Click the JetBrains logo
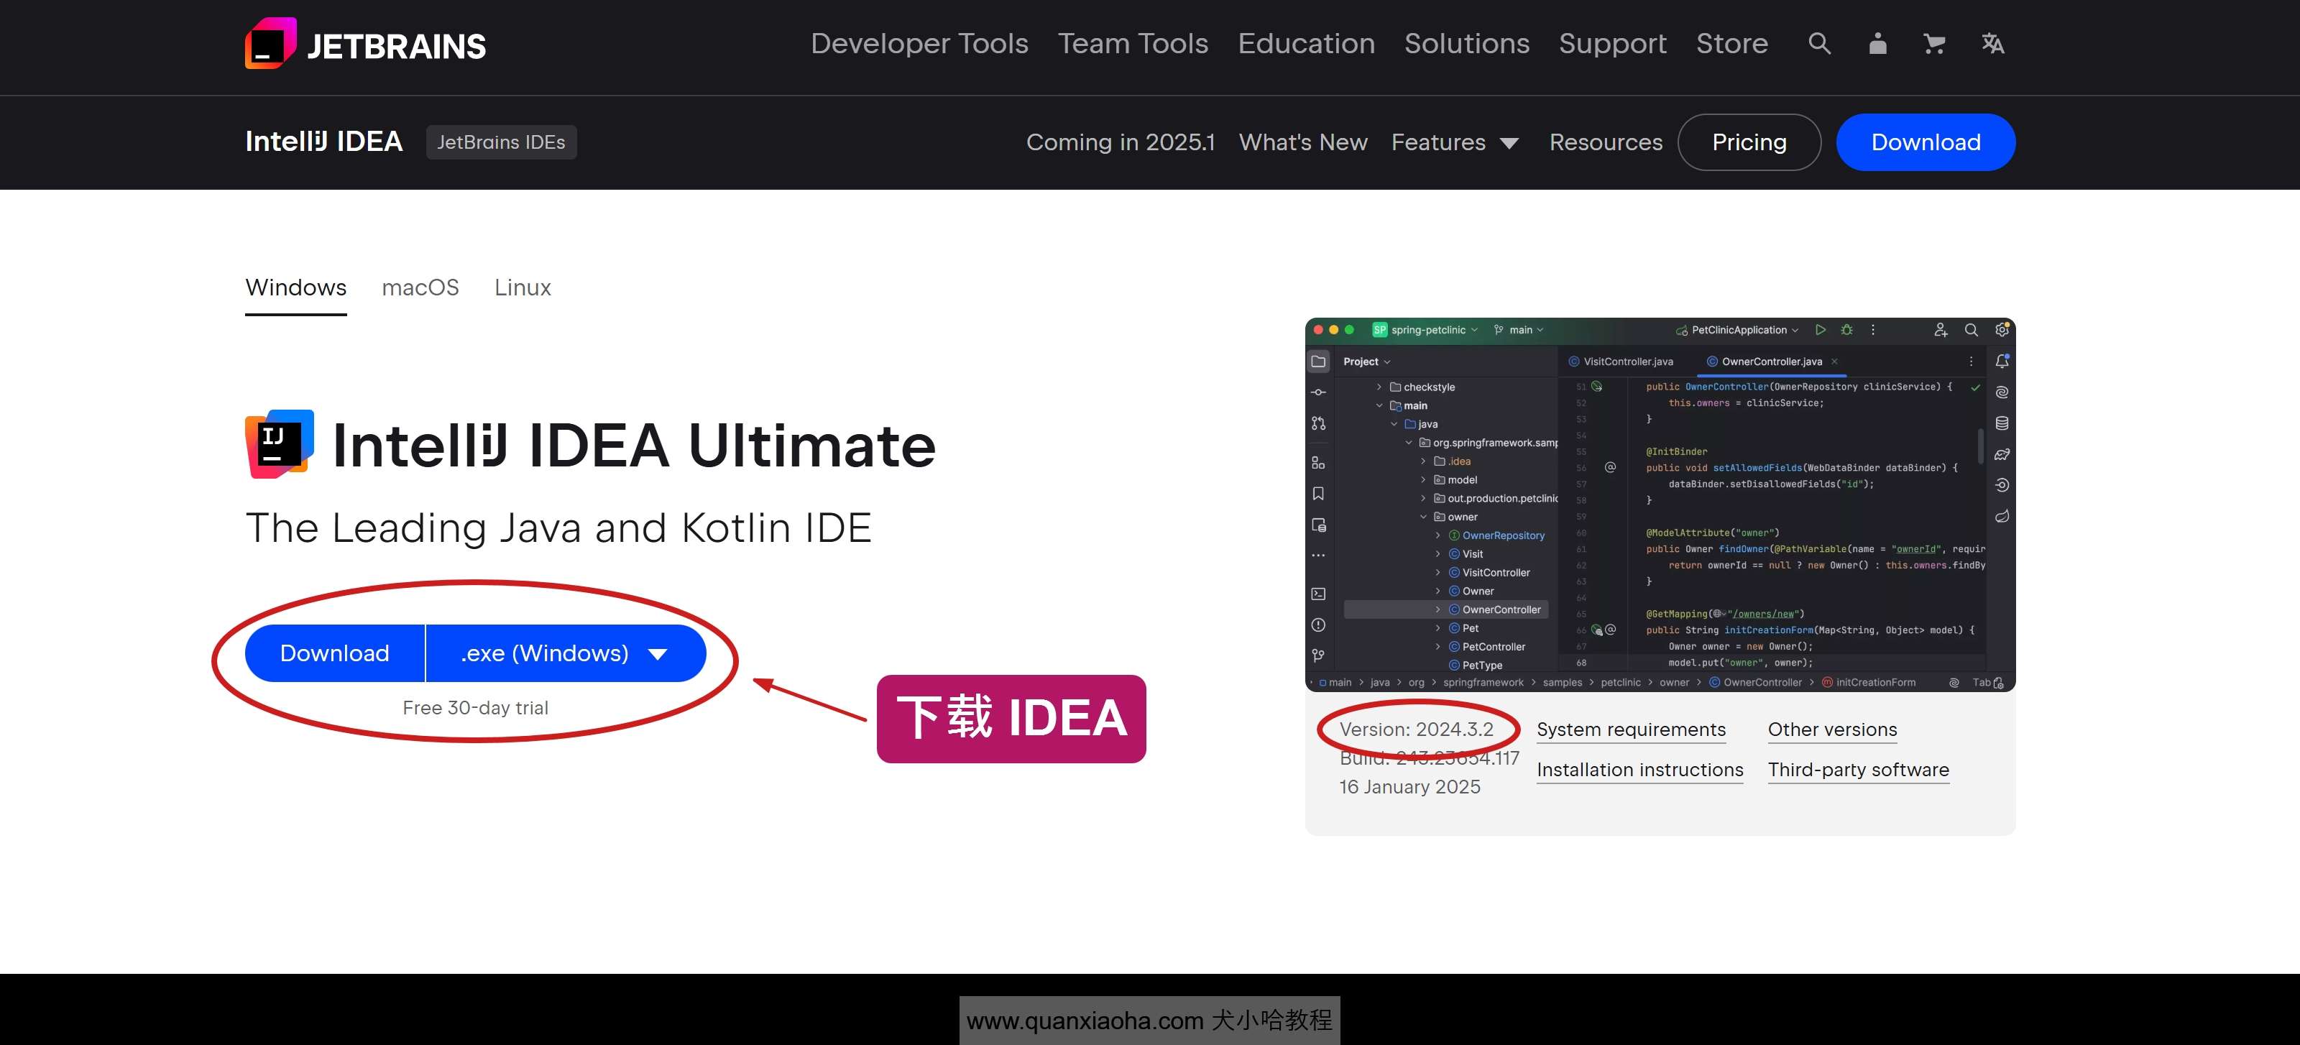2300x1045 pixels. (x=365, y=45)
